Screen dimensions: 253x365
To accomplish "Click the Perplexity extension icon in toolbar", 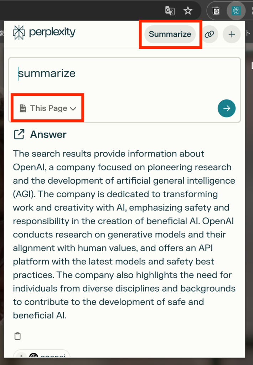I will click(236, 11).
